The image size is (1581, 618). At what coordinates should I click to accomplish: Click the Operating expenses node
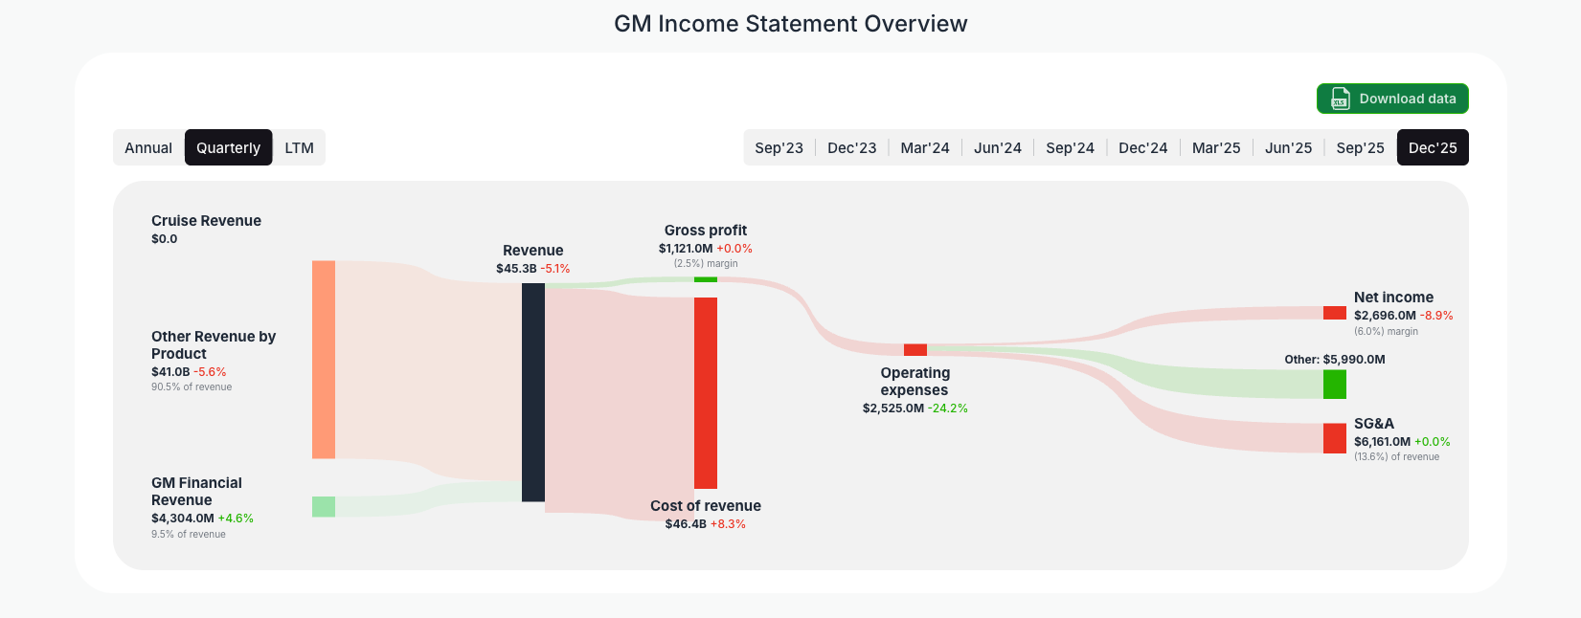(x=914, y=350)
